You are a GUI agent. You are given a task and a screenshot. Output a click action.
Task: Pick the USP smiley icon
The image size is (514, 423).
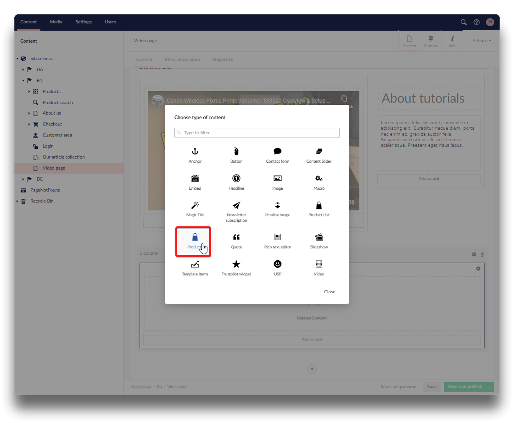coord(278,264)
